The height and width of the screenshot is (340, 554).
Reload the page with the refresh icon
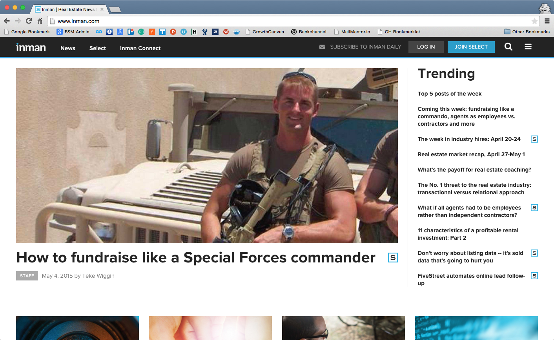29,21
